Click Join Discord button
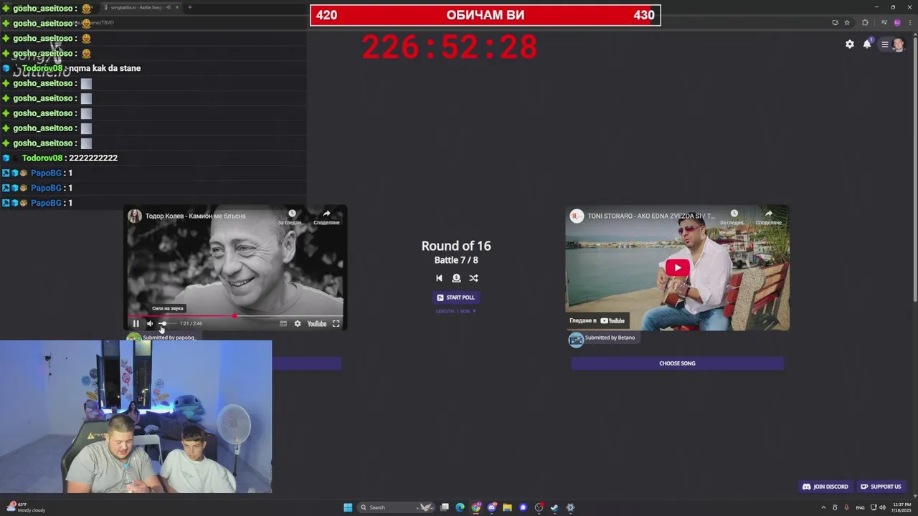Image resolution: width=918 pixels, height=516 pixels. 825,487
